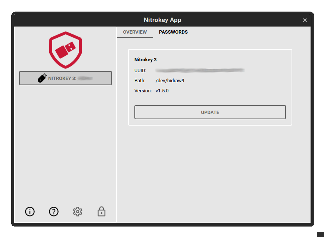Click the red Nitrokey shield logo
Viewport: 324px width, 237px height.
[66, 50]
